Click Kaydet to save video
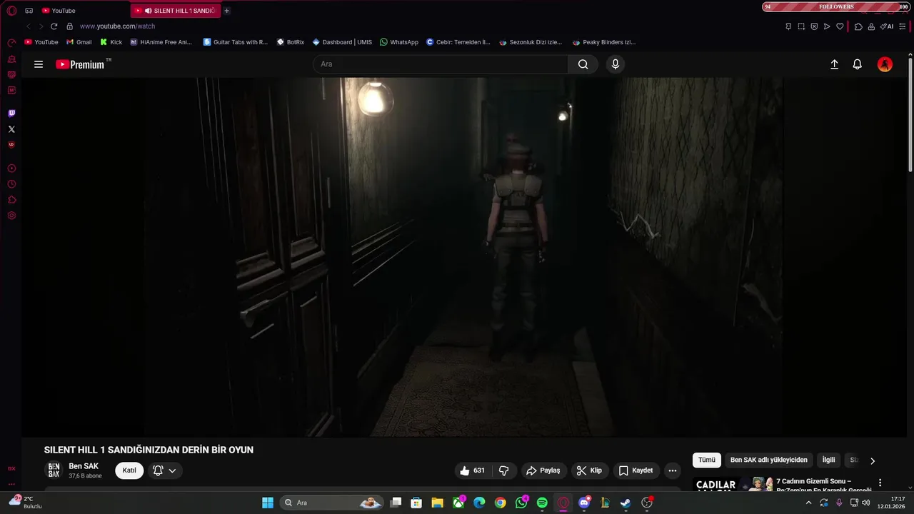The height and width of the screenshot is (514, 914). click(636, 470)
